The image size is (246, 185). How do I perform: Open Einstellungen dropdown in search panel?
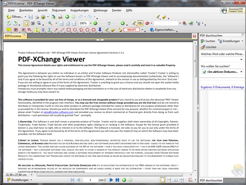(230, 41)
